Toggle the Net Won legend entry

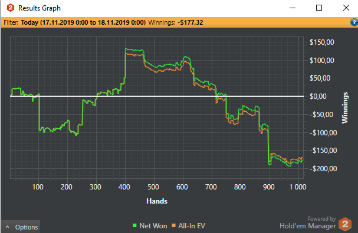[x=150, y=226]
